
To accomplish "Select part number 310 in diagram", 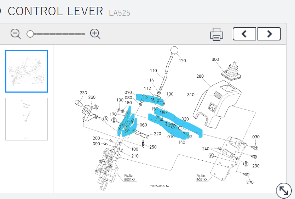I will point(191,95).
